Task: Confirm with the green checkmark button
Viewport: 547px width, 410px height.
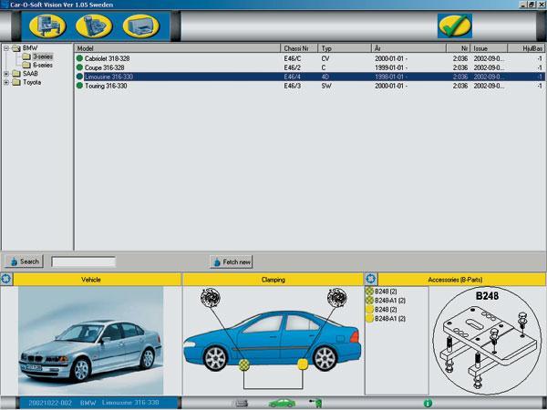Action: click(455, 26)
